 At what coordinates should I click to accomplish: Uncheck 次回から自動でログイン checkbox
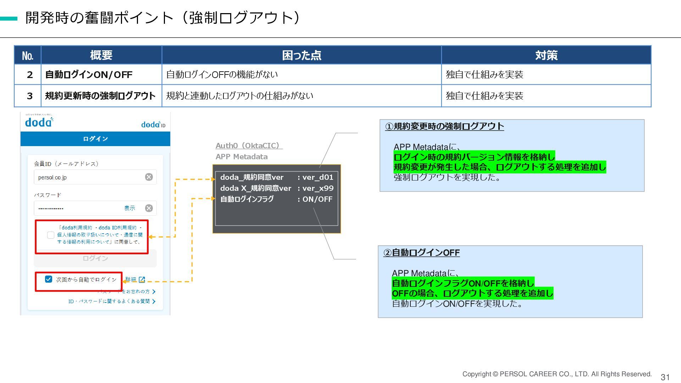tap(49, 279)
